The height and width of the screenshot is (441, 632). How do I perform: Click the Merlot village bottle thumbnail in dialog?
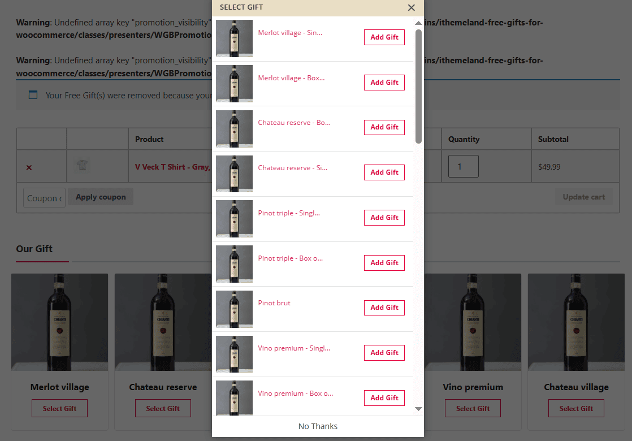click(x=234, y=38)
